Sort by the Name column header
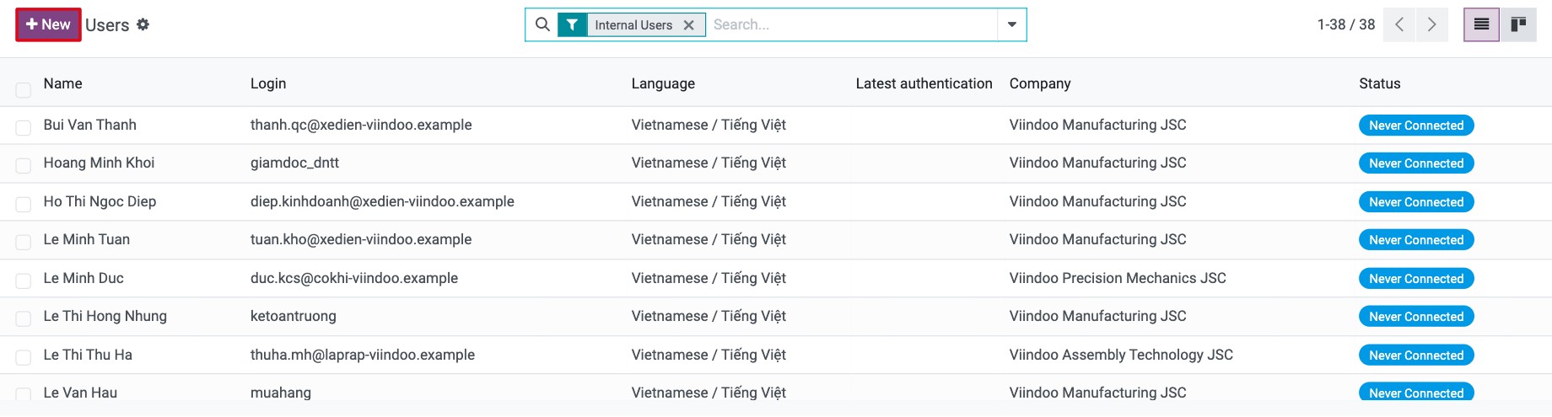Viewport: 1552px width, 417px height. (x=62, y=83)
